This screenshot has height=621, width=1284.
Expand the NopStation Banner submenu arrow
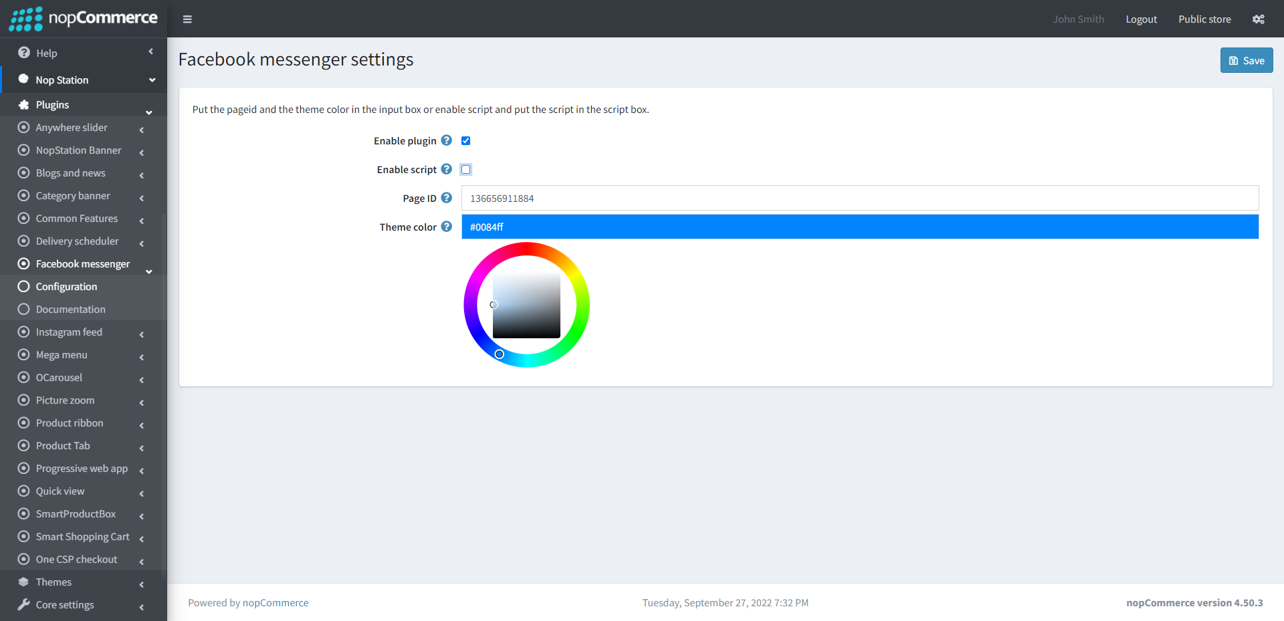[142, 153]
